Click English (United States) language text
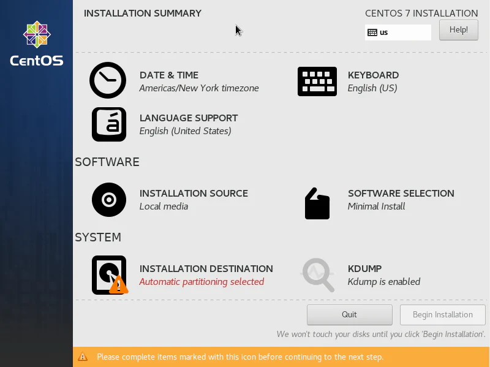490x367 pixels. pyautogui.click(x=186, y=131)
